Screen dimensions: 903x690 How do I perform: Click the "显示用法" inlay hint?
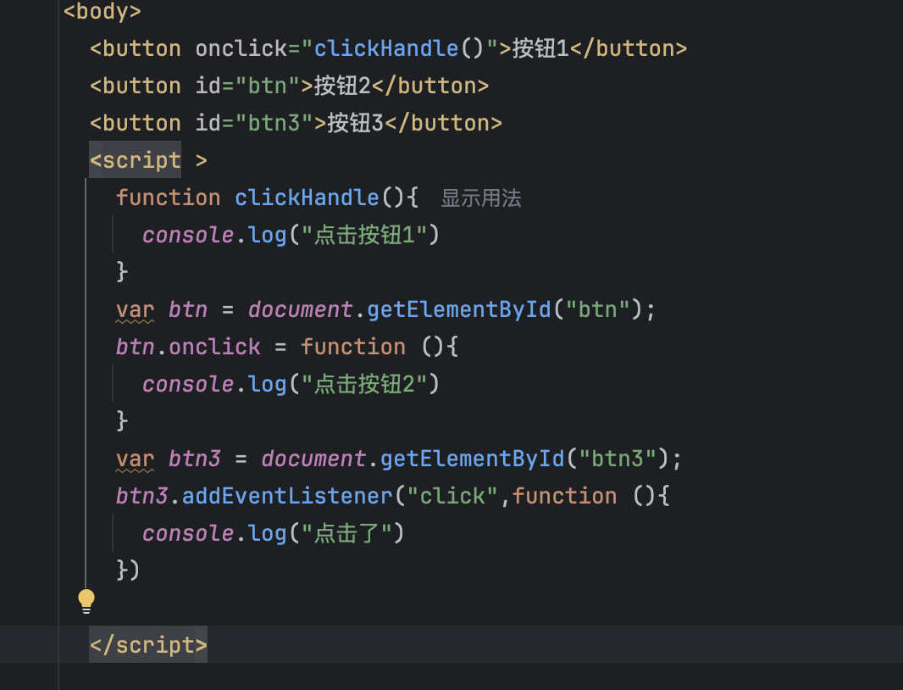coord(480,198)
